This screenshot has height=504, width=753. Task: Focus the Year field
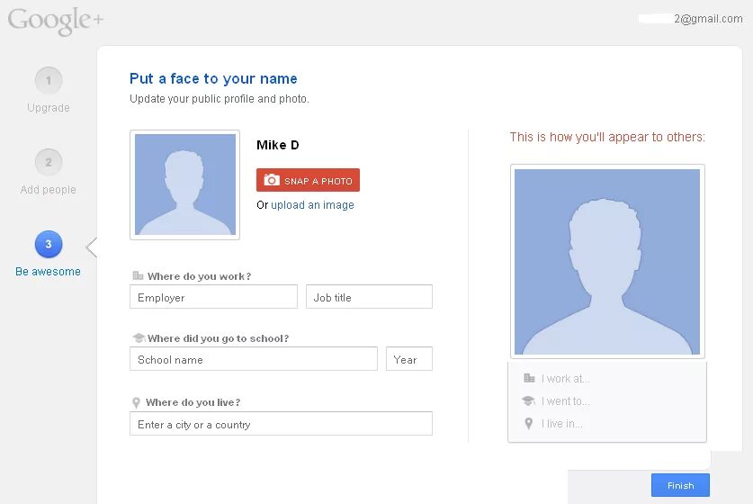[409, 359]
